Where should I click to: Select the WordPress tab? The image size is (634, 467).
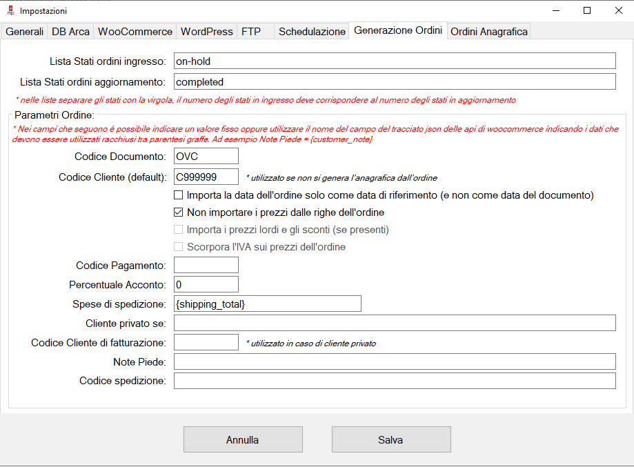[207, 32]
